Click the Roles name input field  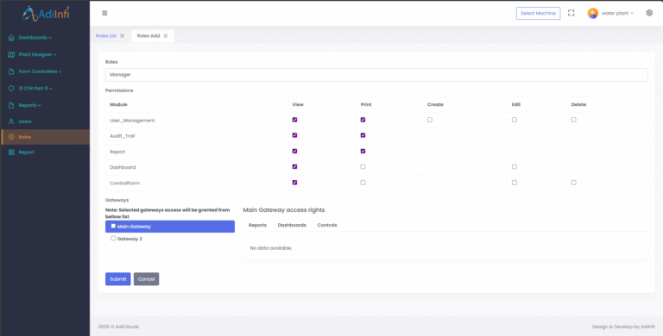376,75
